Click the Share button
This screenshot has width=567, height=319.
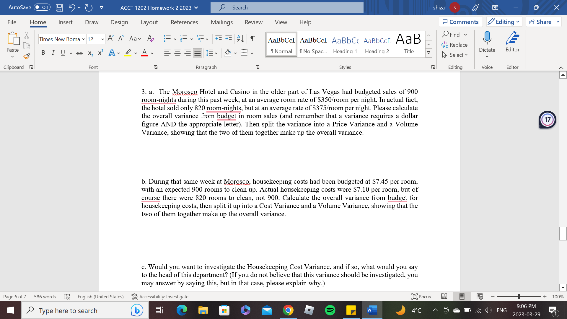pyautogui.click(x=543, y=22)
